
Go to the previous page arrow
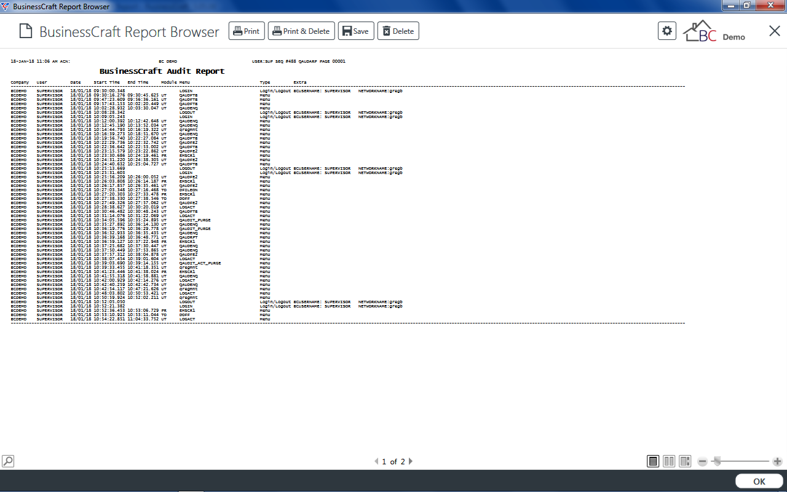pos(376,461)
